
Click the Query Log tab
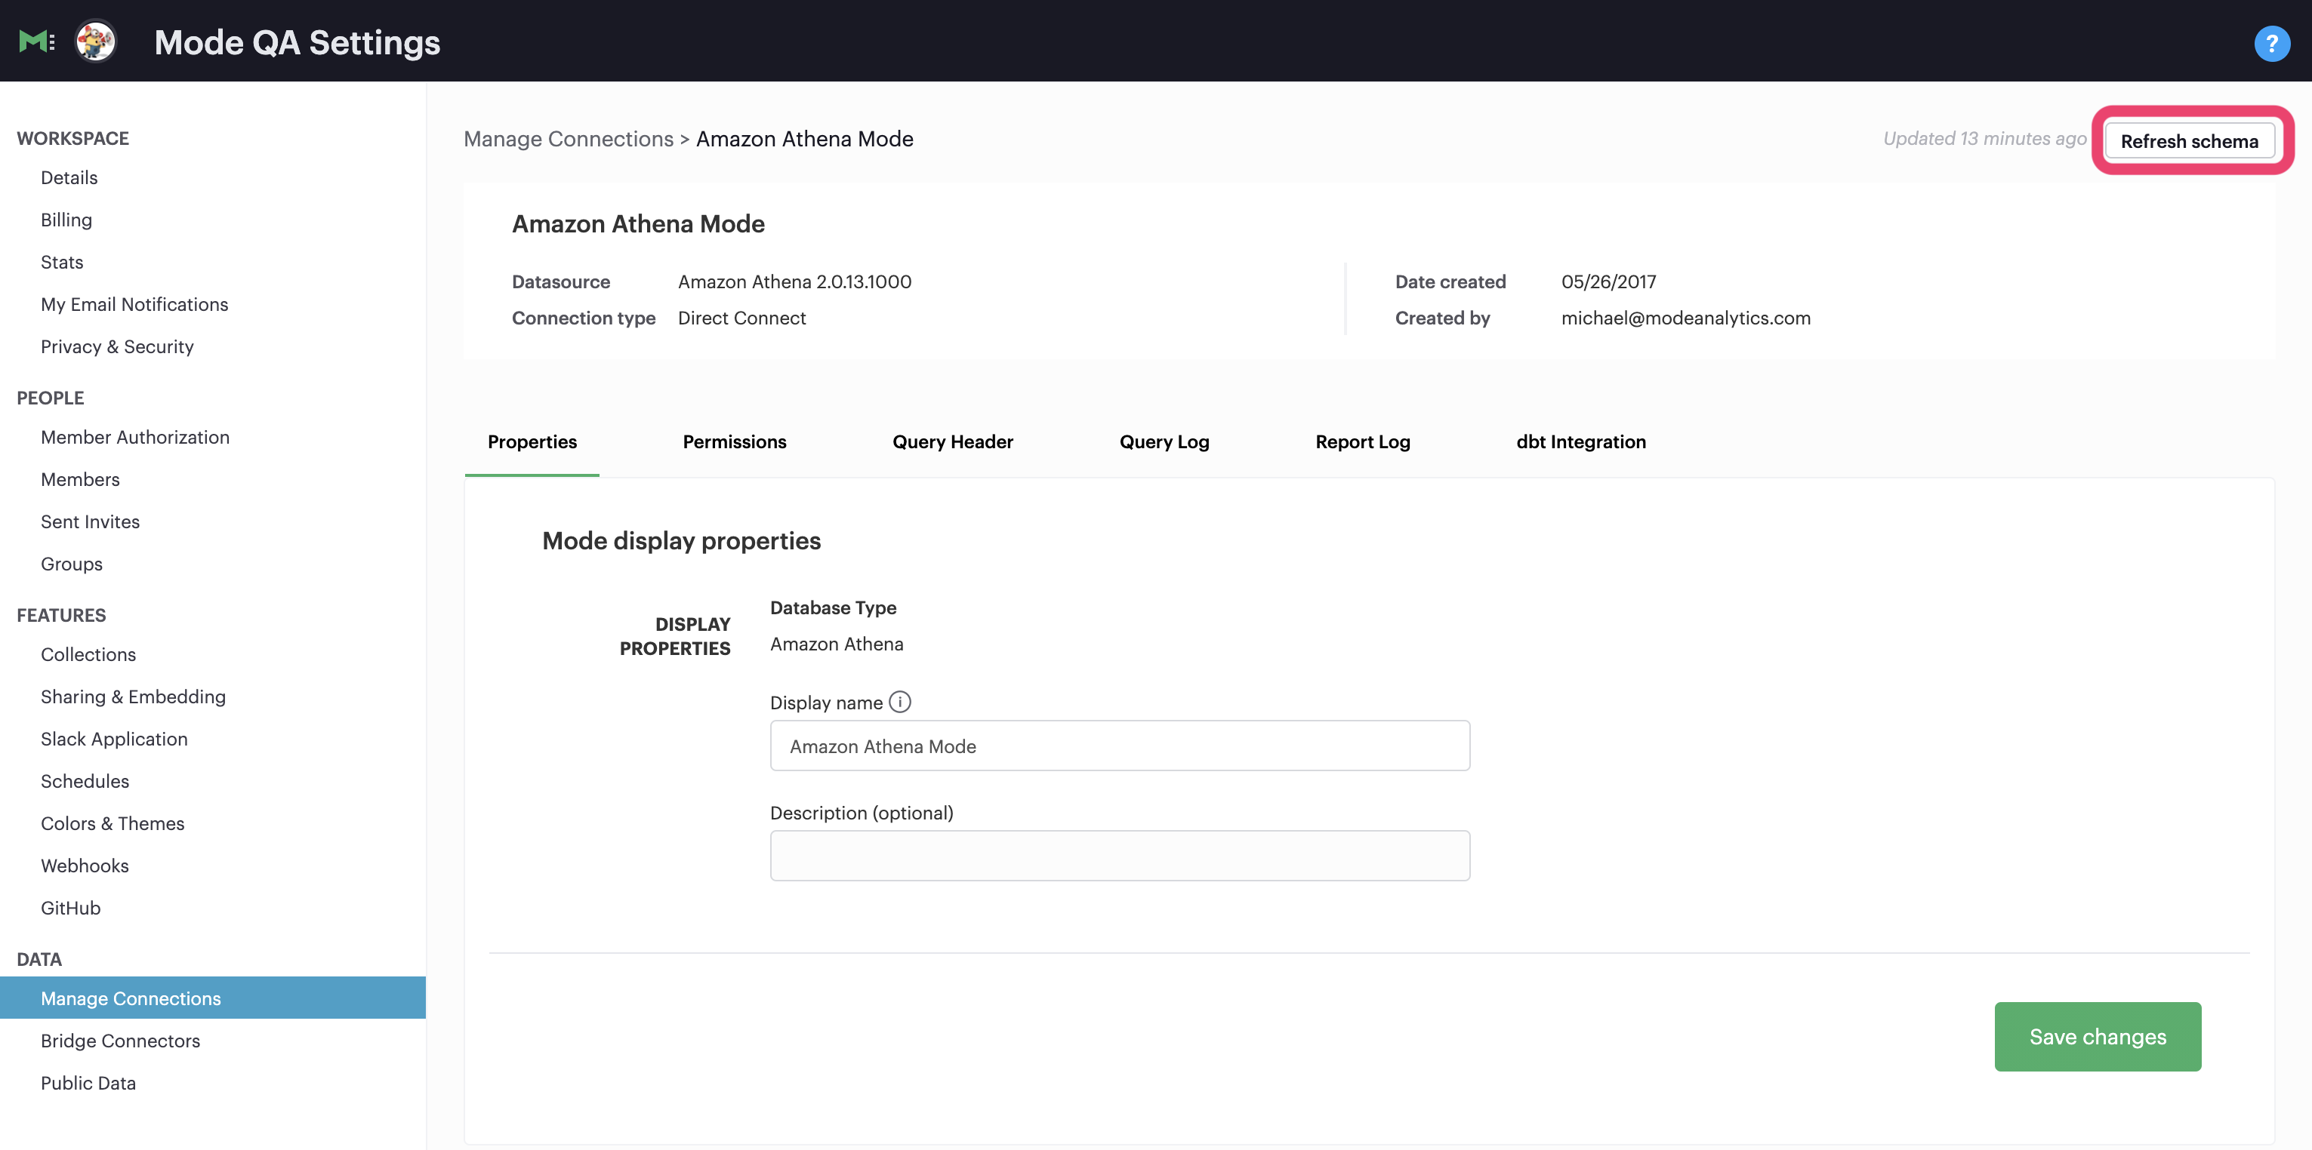pos(1164,441)
